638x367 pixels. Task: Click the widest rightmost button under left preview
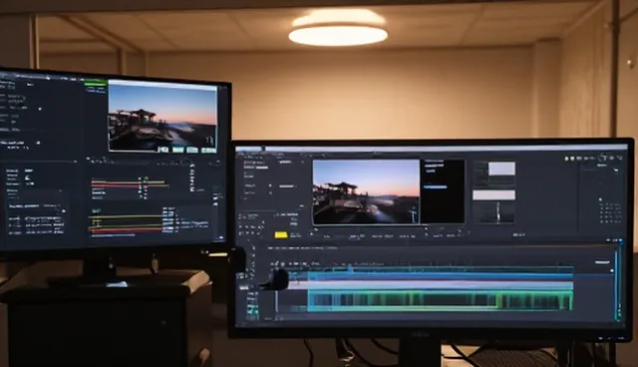[208, 151]
